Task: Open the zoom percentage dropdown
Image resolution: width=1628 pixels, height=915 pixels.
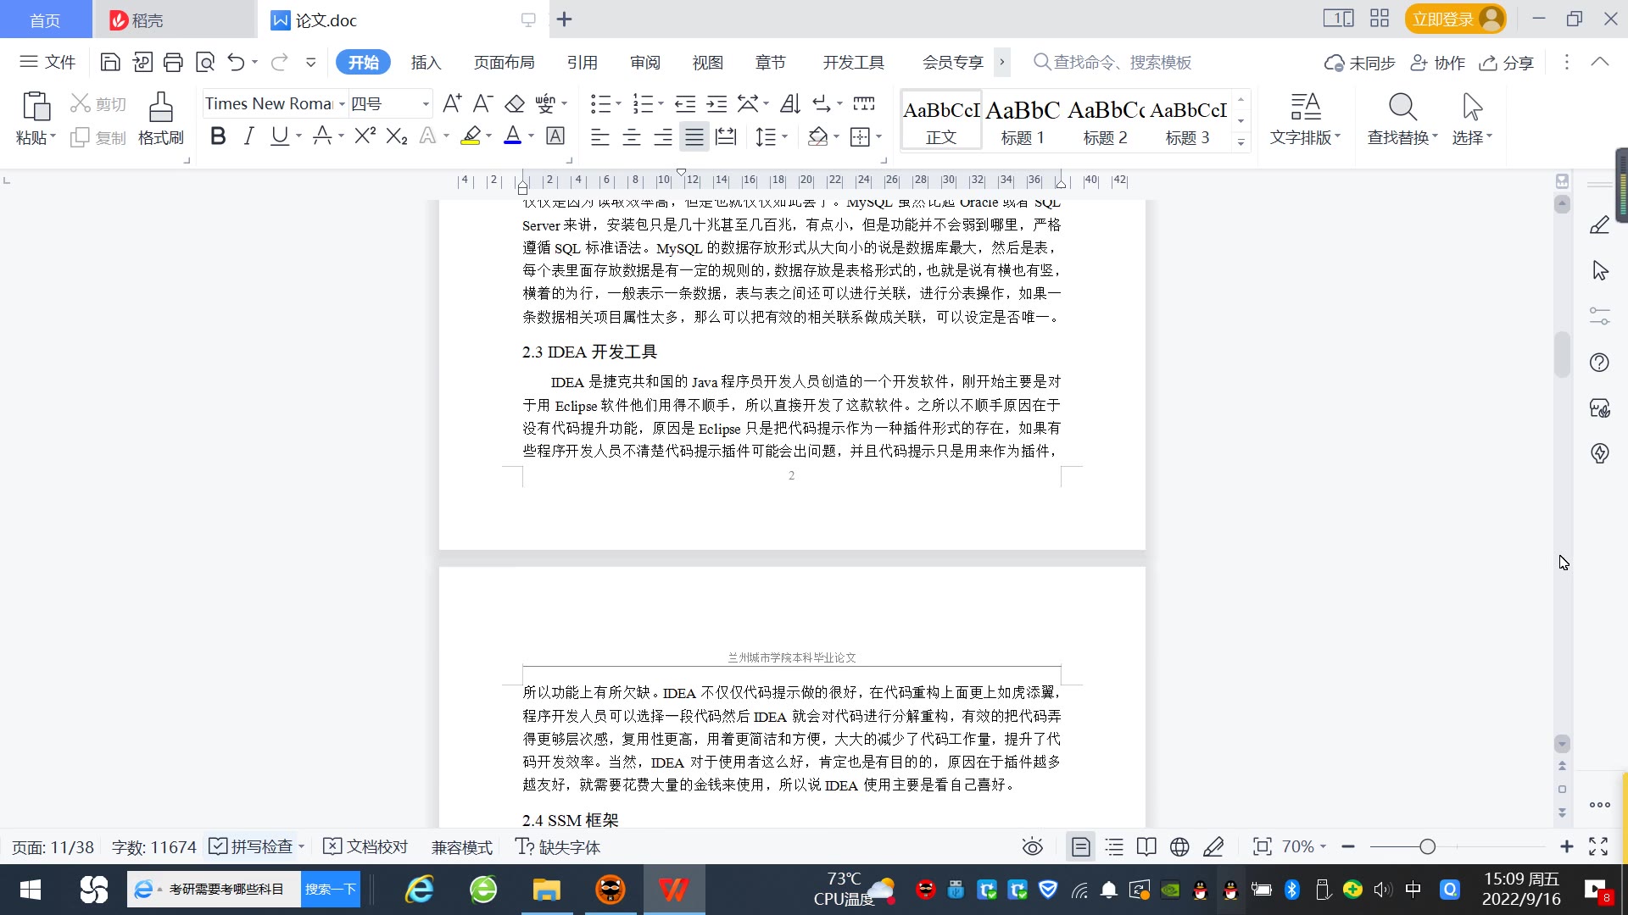Action: 1304,846
